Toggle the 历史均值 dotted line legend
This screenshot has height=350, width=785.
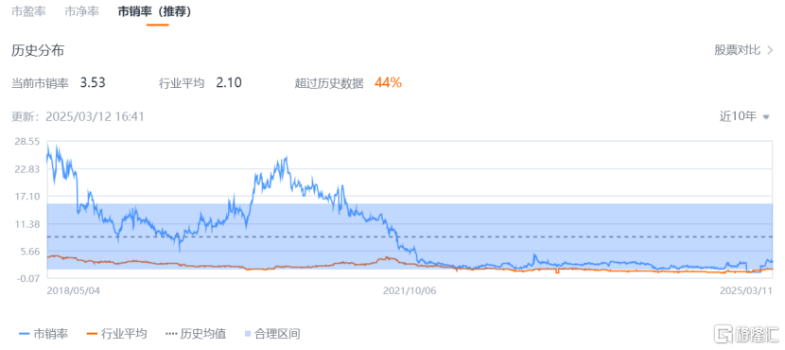[195, 334]
